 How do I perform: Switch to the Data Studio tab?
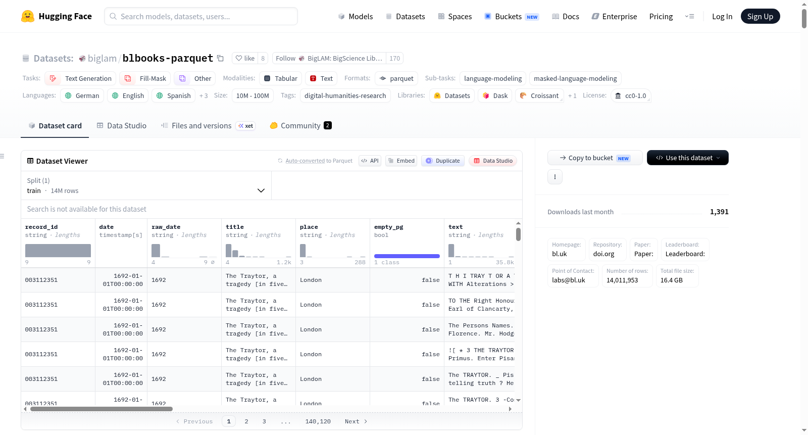pyautogui.click(x=122, y=126)
